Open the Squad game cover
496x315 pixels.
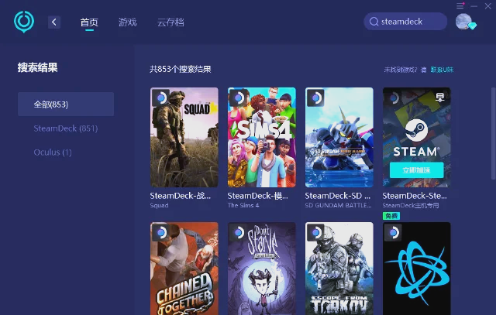pyautogui.click(x=184, y=138)
